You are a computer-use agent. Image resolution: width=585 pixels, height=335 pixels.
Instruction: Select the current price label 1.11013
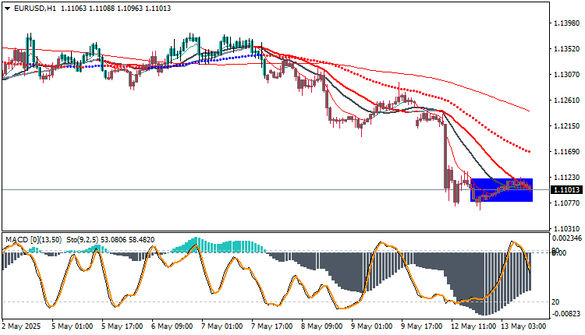click(566, 190)
